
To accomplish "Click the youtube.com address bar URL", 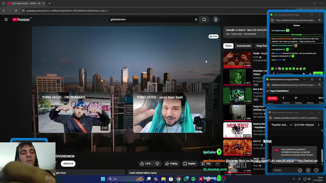I will click(x=67, y=11).
